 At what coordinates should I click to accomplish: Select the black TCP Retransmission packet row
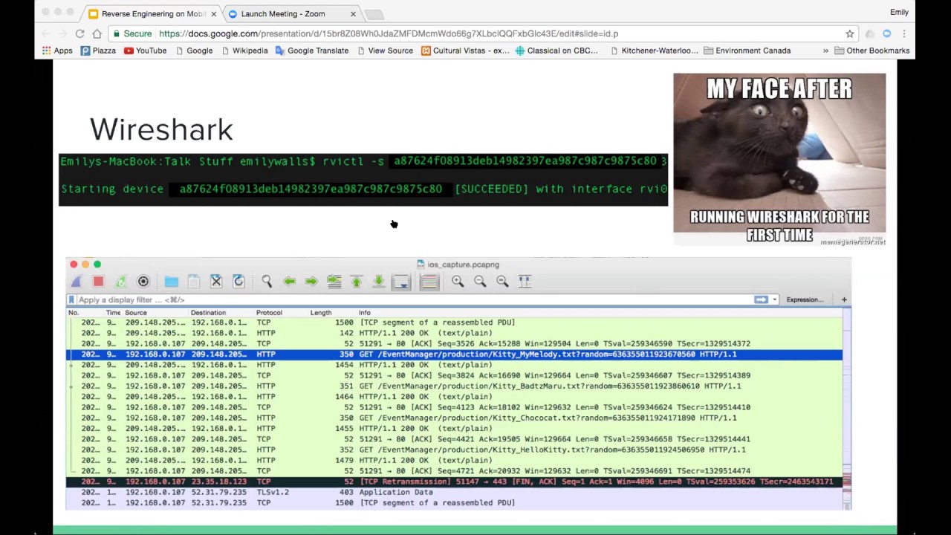(x=454, y=481)
